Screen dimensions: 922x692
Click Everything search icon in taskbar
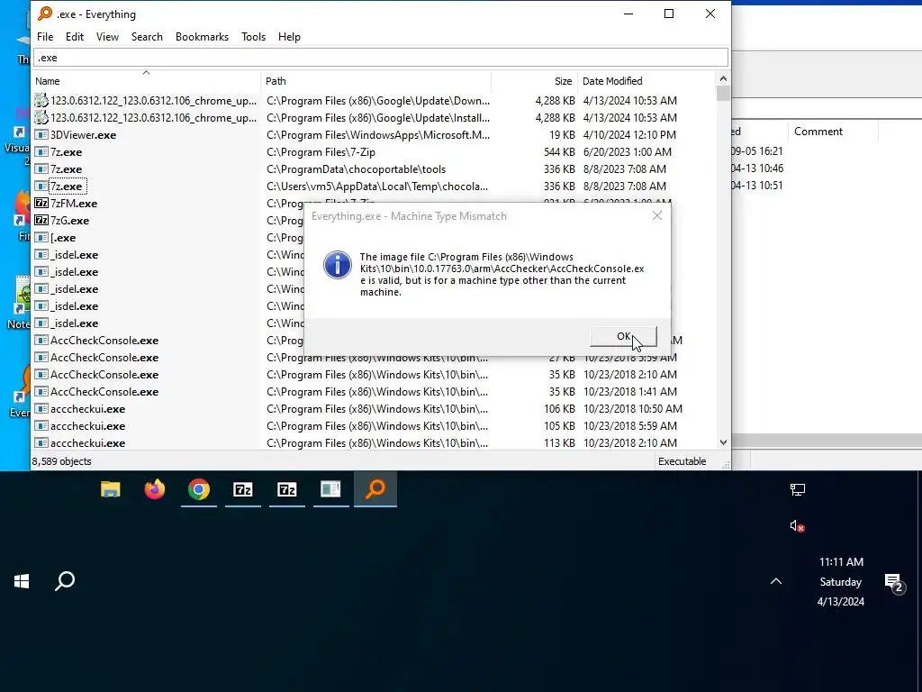[x=375, y=489]
